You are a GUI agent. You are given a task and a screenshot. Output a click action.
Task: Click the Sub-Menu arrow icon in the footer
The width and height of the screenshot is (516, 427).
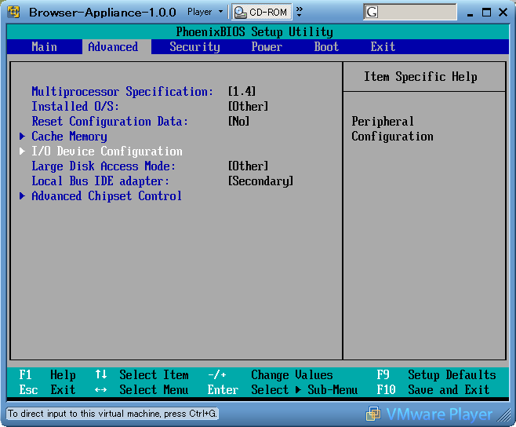pyautogui.click(x=298, y=390)
